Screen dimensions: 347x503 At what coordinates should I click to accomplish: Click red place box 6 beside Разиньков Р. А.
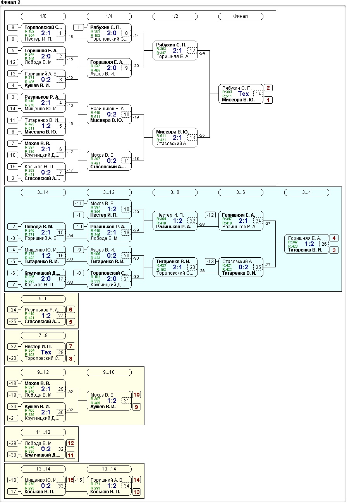tap(71, 310)
